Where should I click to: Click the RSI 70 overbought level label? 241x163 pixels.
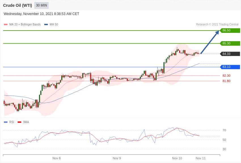pyautogui.click(x=224, y=130)
